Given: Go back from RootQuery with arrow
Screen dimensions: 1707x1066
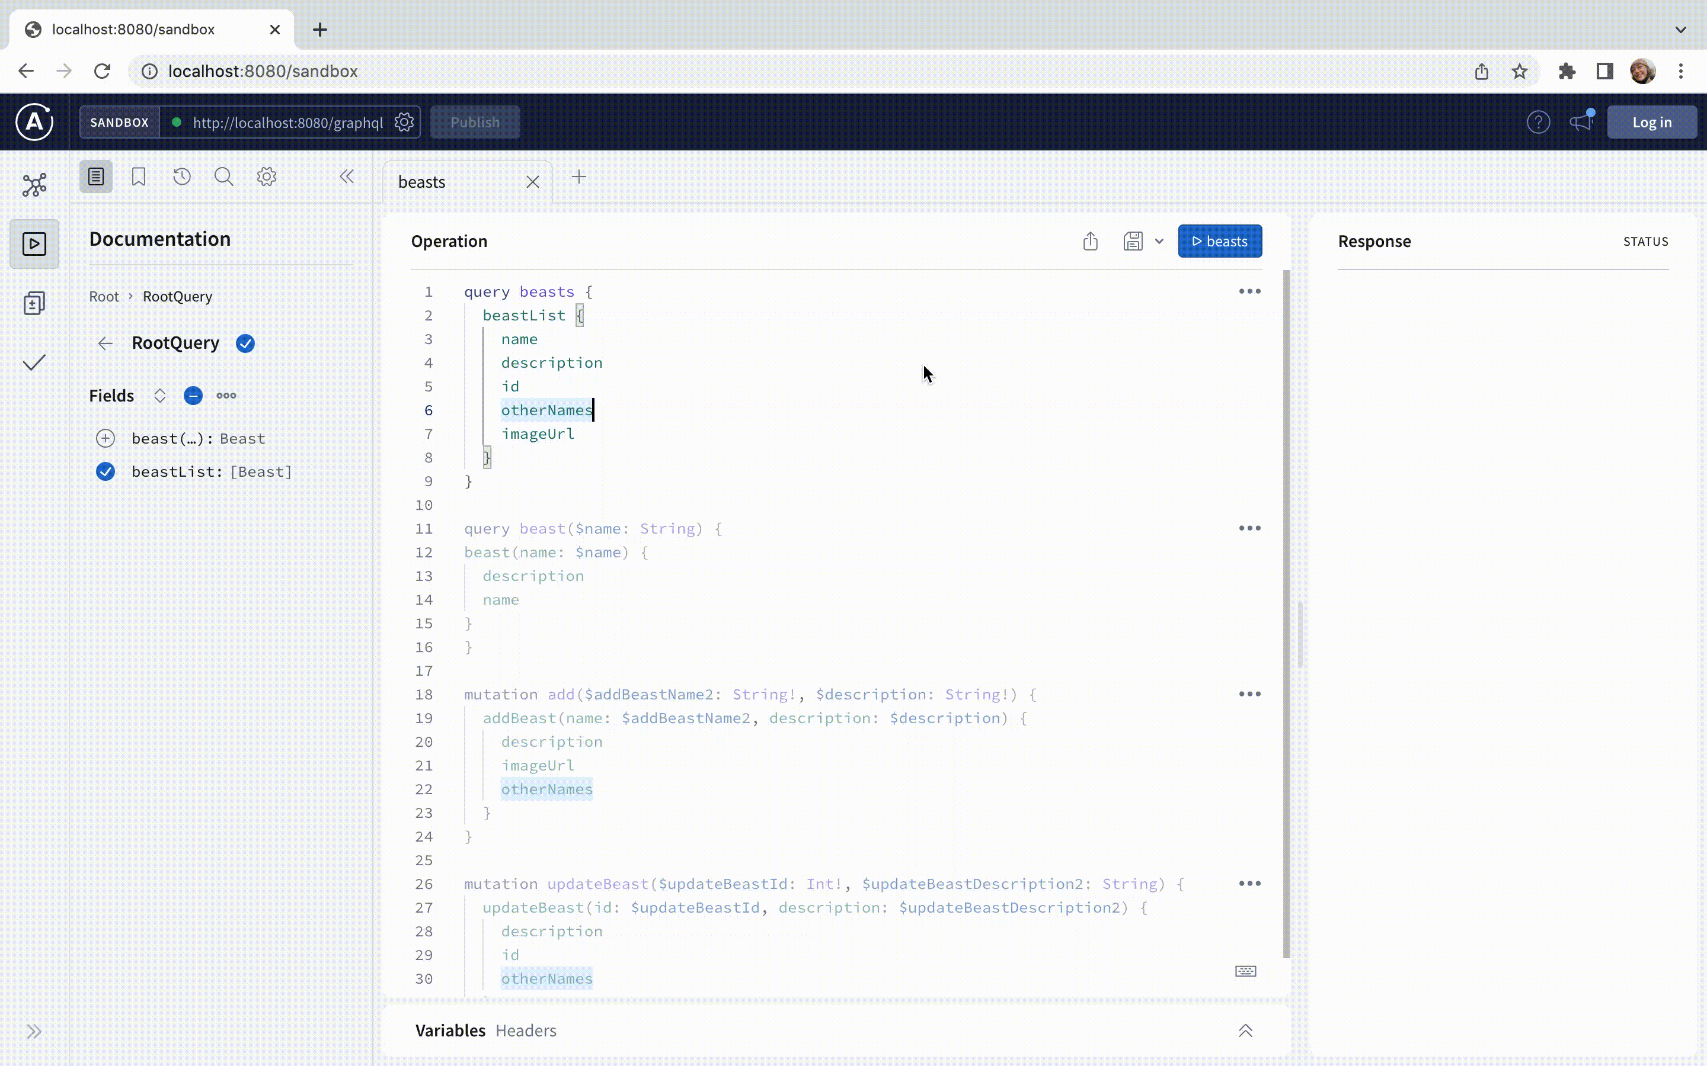Looking at the screenshot, I should click(105, 343).
